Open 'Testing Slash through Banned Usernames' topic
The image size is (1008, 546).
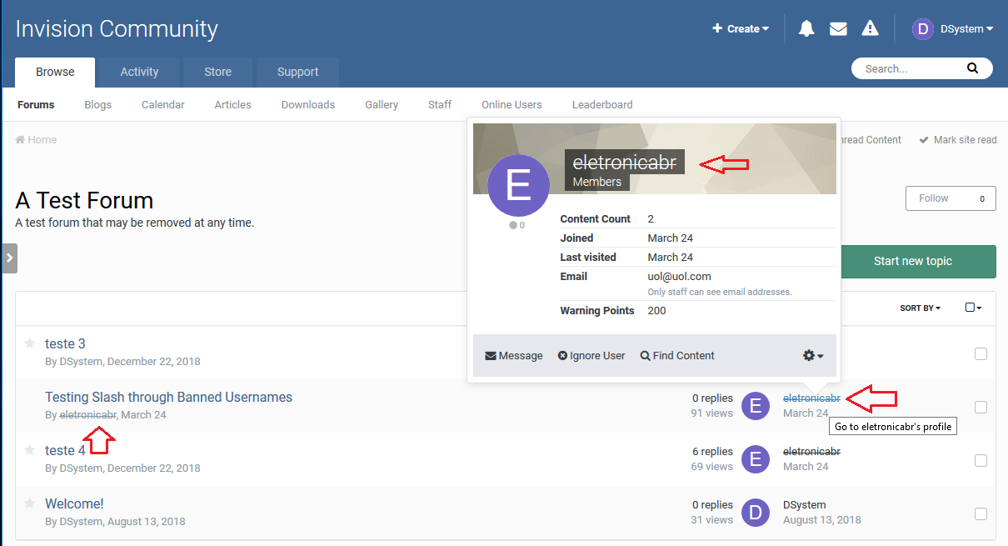pos(168,398)
